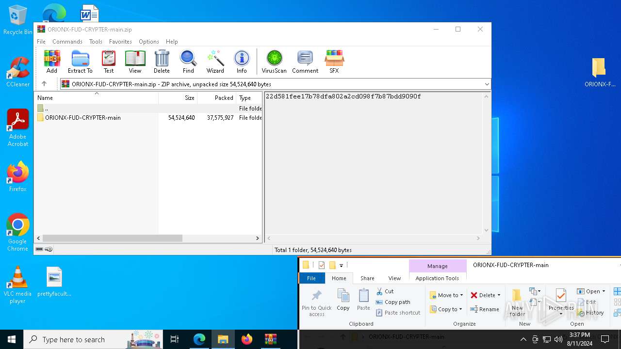This screenshot has width=621, height=349.
Task: Open the Windows Start menu
Action: (12, 339)
